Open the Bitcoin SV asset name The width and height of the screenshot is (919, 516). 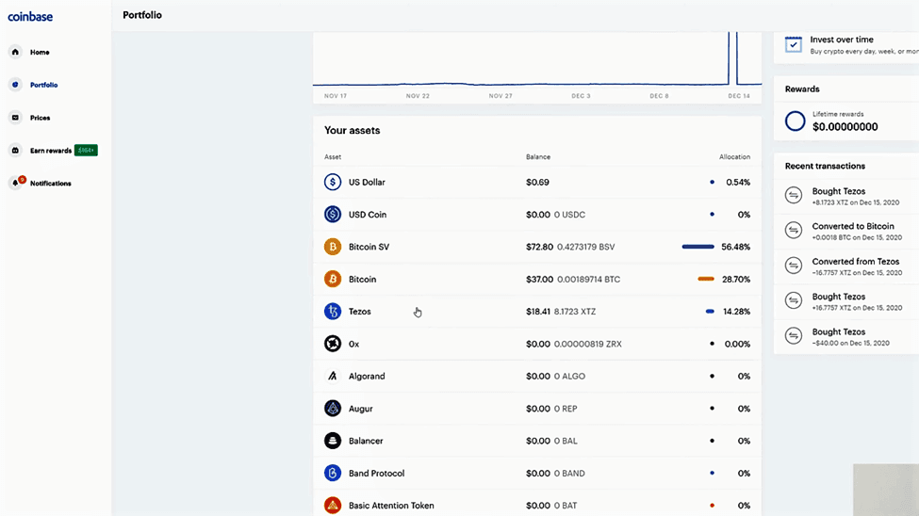click(x=369, y=247)
